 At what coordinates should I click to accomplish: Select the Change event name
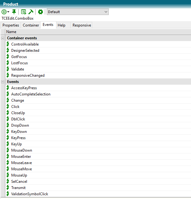18,100
